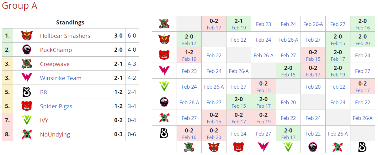The width and height of the screenshot is (378, 155).
Task: Open the PuckChamp team name link
Action: click(56, 50)
